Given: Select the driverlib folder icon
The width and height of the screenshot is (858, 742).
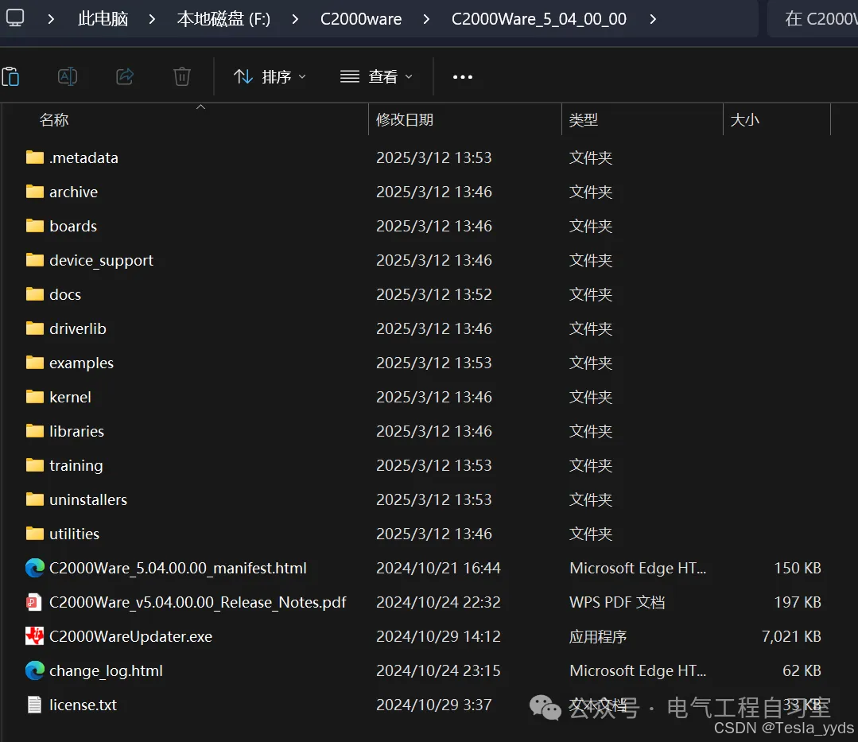Looking at the screenshot, I should pos(35,328).
